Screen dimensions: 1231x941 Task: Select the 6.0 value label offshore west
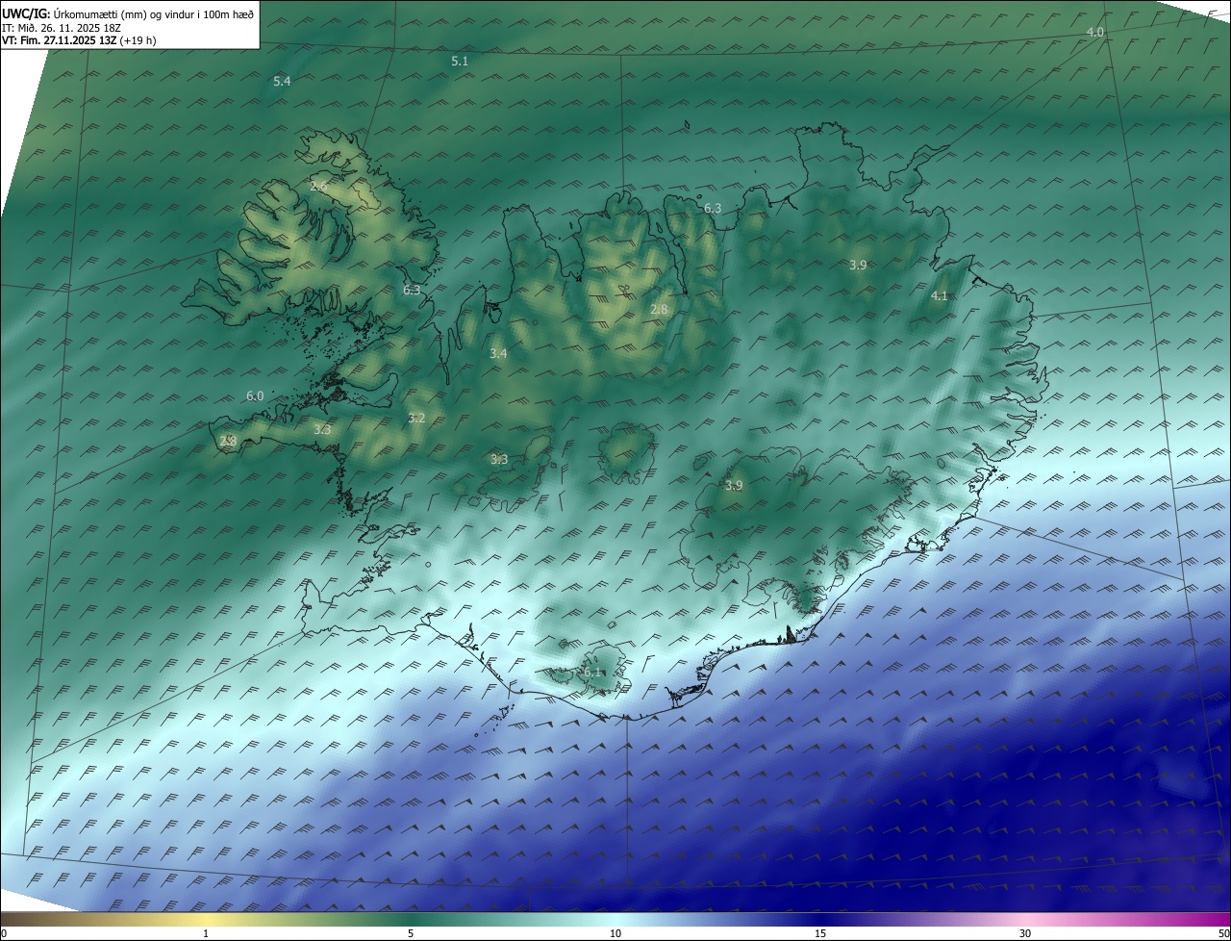coord(255,395)
